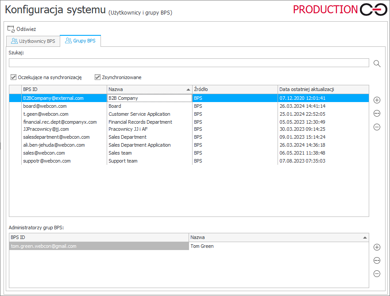Sort groups by BPS ID column header

64,89
